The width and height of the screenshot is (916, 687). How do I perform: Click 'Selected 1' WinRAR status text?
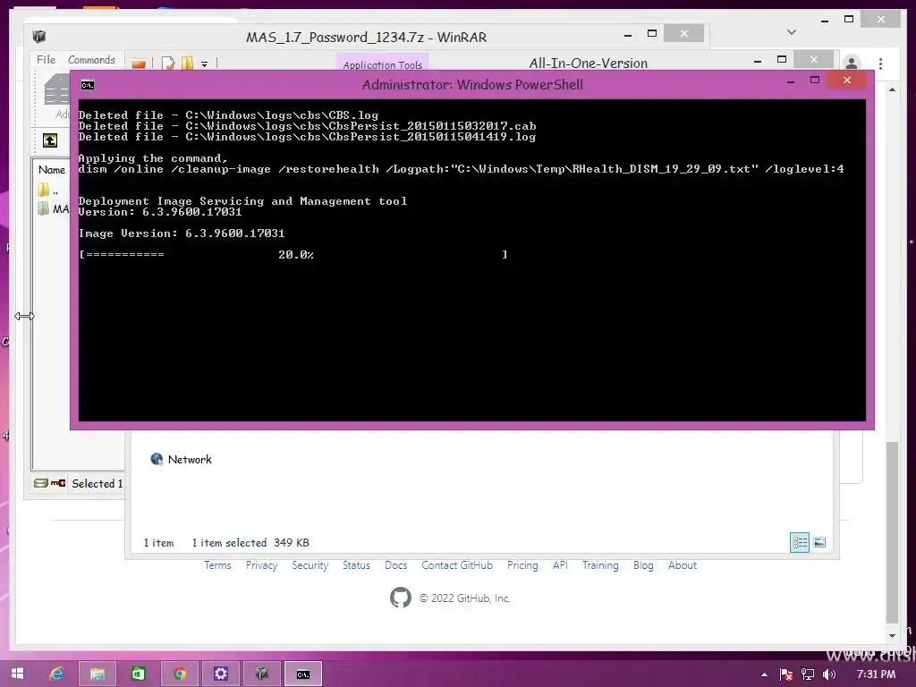[x=97, y=483]
